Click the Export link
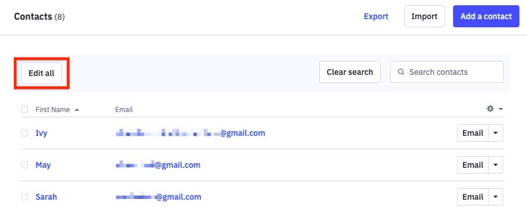Image resolution: width=527 pixels, height=209 pixels. click(376, 16)
